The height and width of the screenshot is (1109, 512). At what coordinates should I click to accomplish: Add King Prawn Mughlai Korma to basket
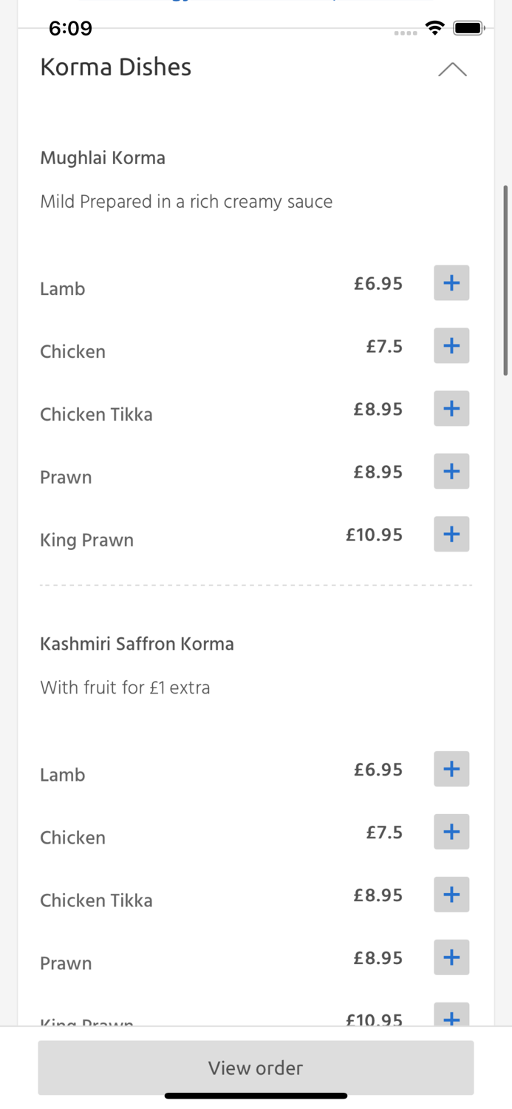click(451, 534)
